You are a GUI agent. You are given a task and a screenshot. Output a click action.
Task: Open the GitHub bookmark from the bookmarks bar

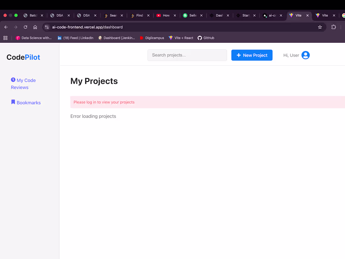point(206,38)
